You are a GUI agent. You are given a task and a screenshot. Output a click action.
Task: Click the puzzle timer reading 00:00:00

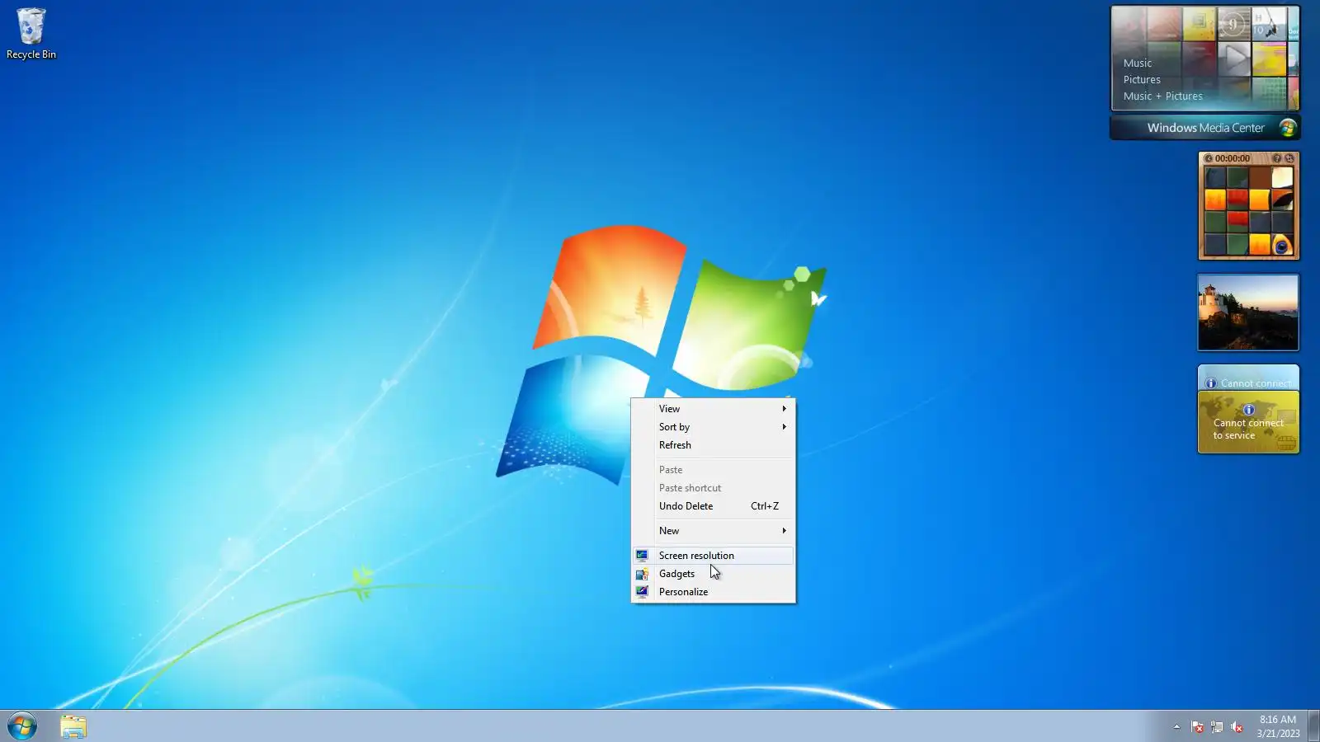[x=1233, y=158]
